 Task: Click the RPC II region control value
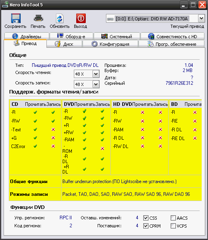pos(65,218)
